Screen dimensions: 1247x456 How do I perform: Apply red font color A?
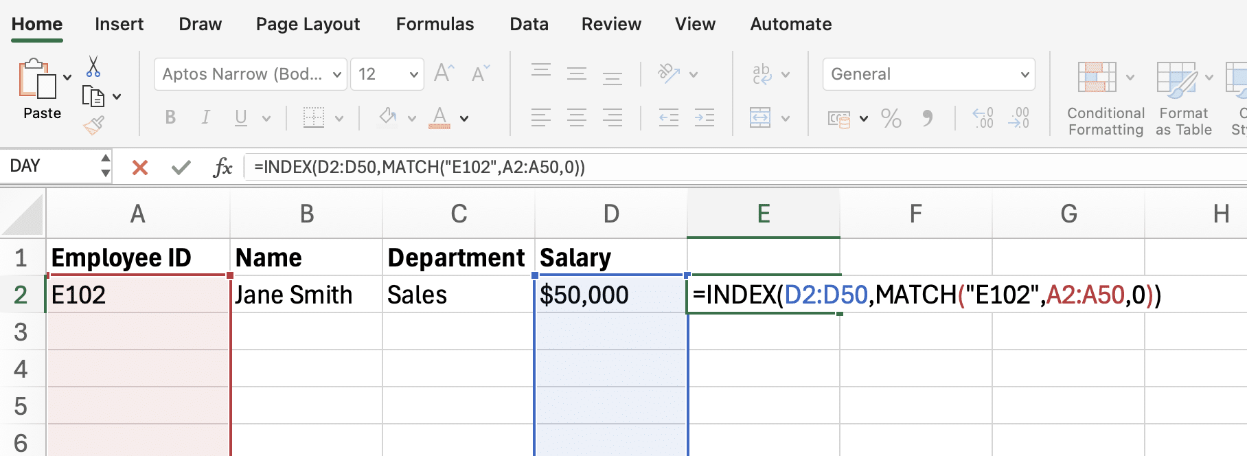tap(439, 117)
